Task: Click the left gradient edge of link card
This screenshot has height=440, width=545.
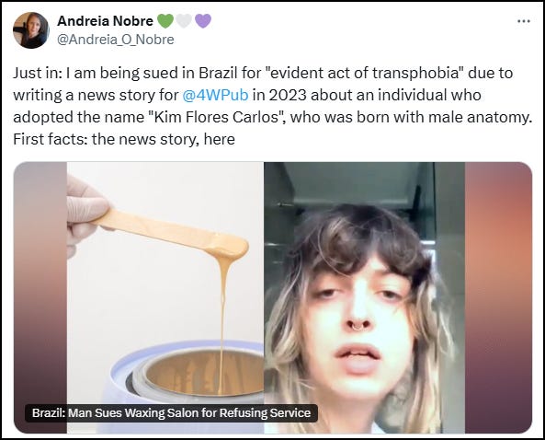Action: [40, 297]
